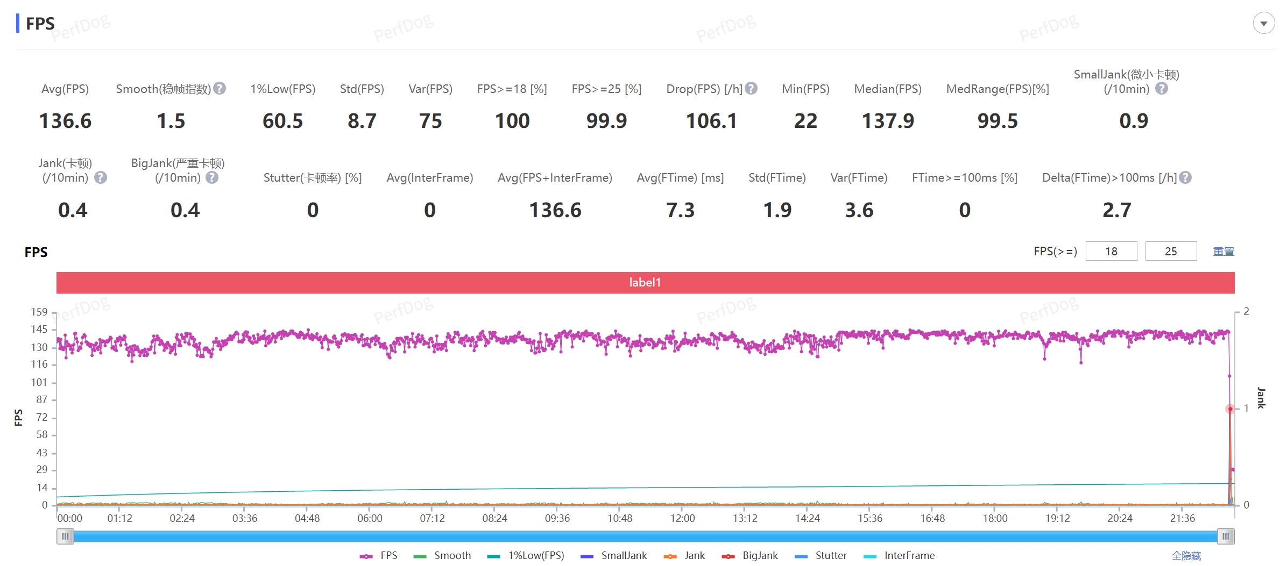The height and width of the screenshot is (566, 1287).
Task: Click 重置 link to reset FPS thresholds
Action: [x=1223, y=252]
